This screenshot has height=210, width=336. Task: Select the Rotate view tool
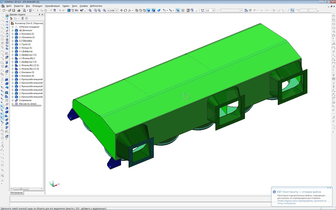pos(125,10)
